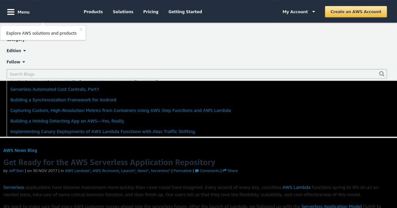Click the Share arrow icon
Image resolution: width=397 pixels, height=208 pixels.
[x=224, y=171]
